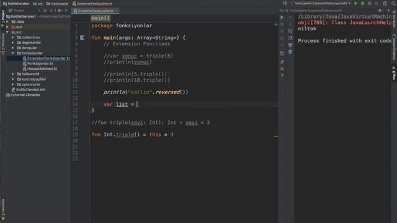
Task: Click "niltok" output in the console
Action: pos(307,28)
